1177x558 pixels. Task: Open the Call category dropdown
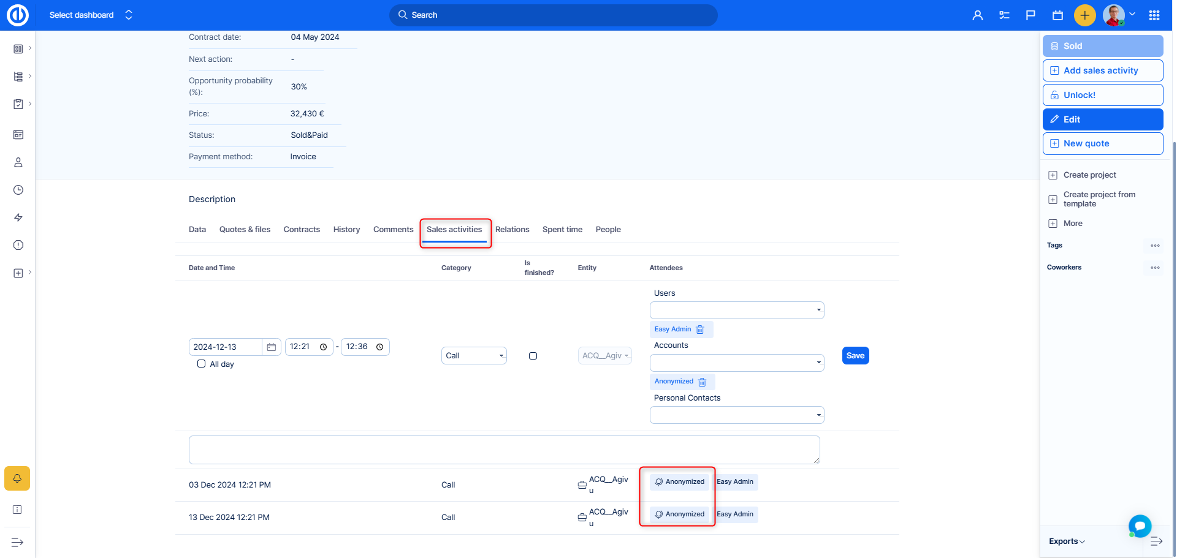pos(474,356)
